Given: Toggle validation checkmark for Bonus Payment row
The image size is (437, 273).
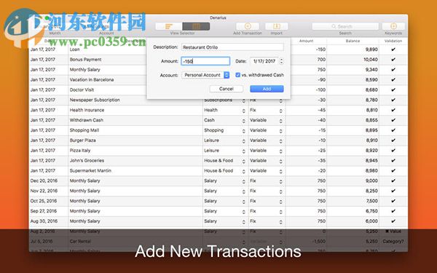Looking at the screenshot, I should tap(393, 60).
